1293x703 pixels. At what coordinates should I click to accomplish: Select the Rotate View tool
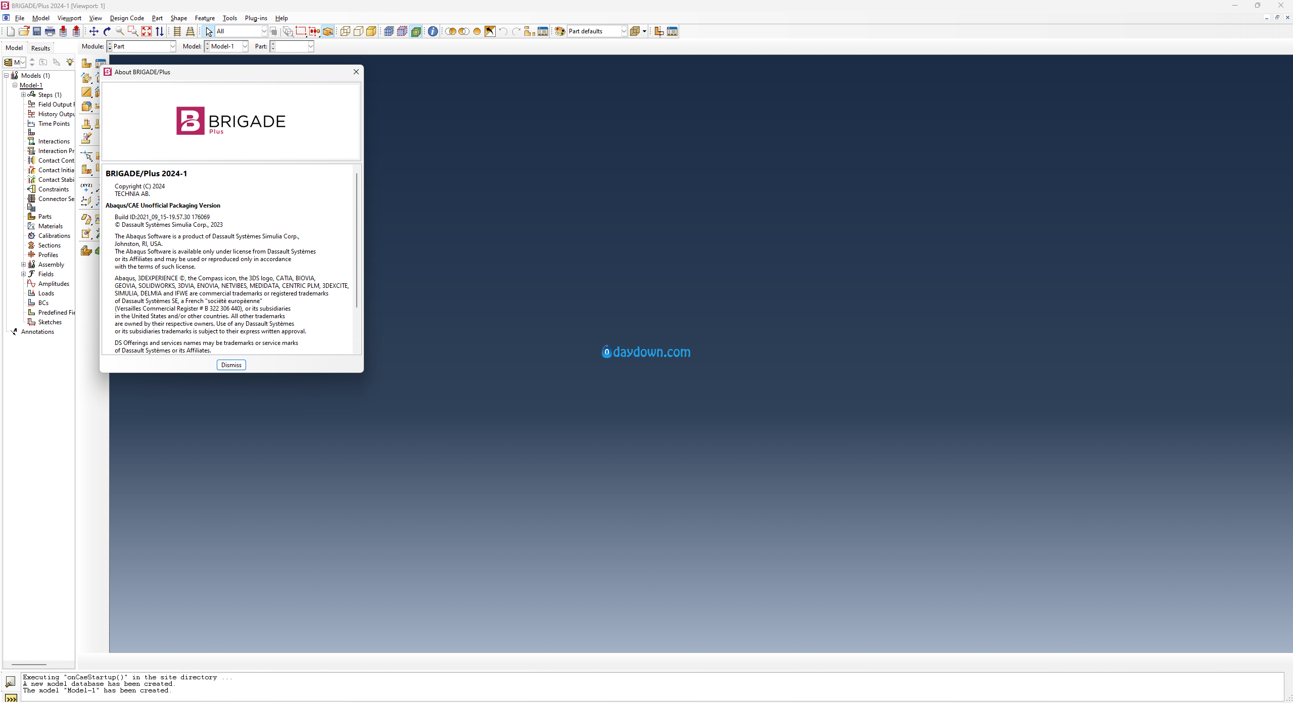click(x=107, y=31)
